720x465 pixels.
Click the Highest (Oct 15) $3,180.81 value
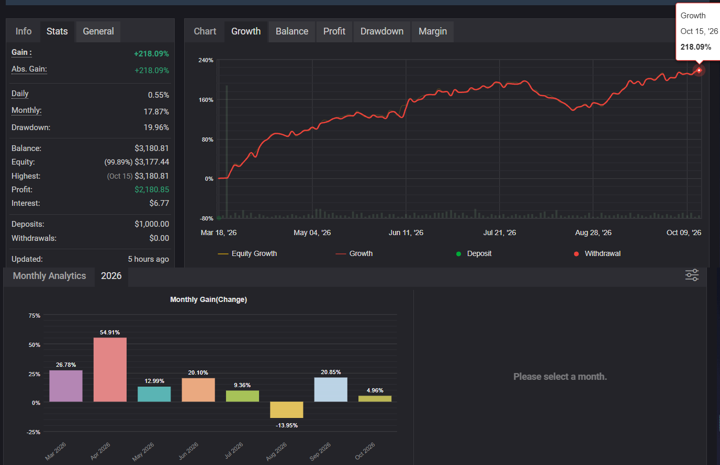click(152, 176)
